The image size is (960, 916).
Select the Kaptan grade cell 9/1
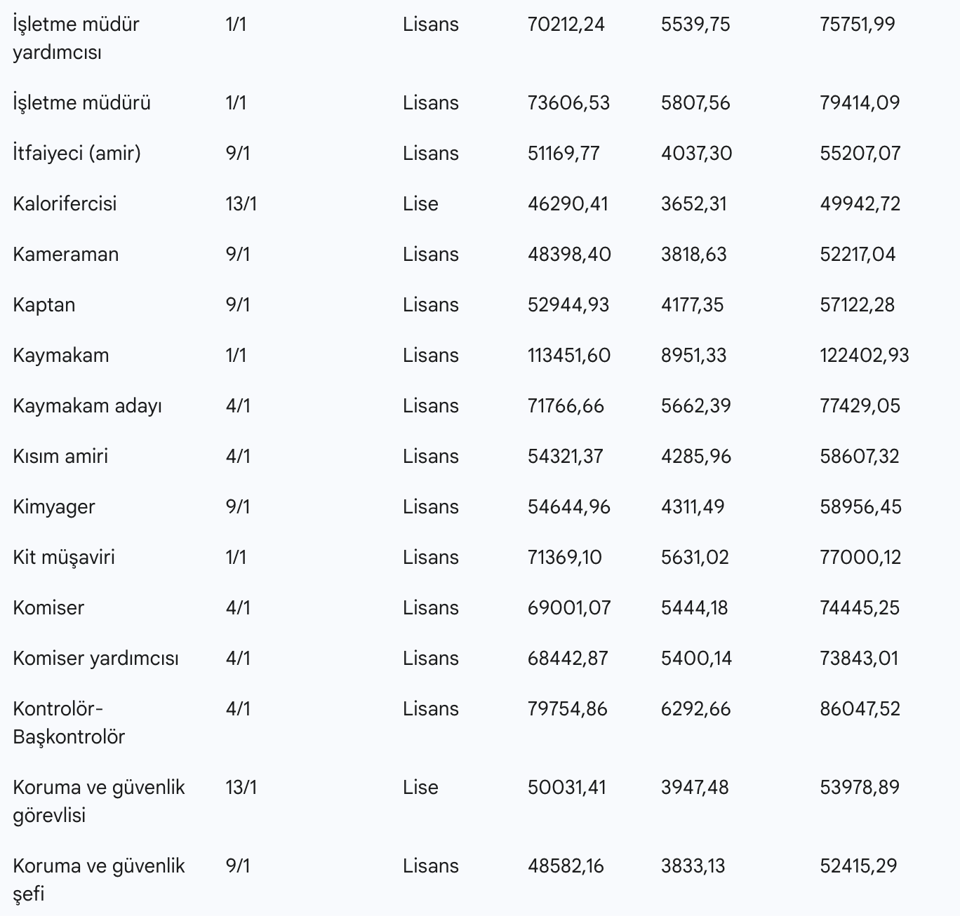238,304
